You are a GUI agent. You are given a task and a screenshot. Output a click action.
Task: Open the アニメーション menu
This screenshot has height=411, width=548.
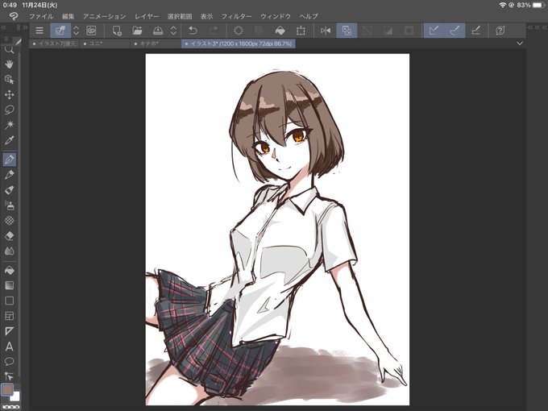(x=104, y=16)
